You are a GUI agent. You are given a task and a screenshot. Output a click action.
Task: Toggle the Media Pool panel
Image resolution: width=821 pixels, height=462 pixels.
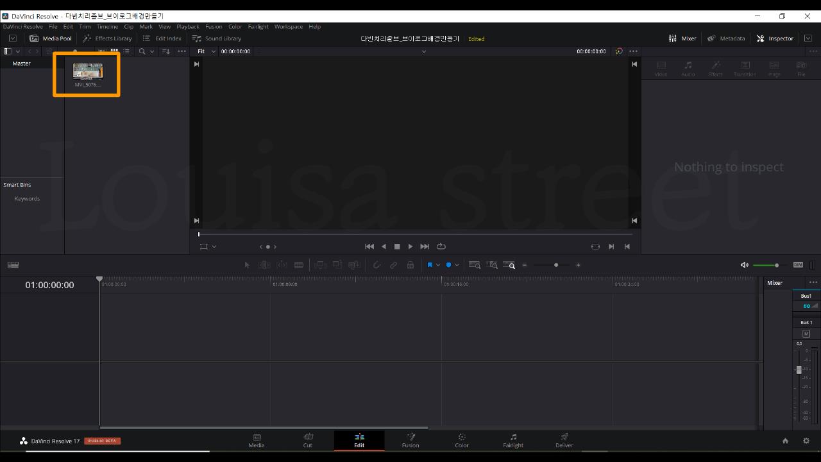tap(51, 38)
